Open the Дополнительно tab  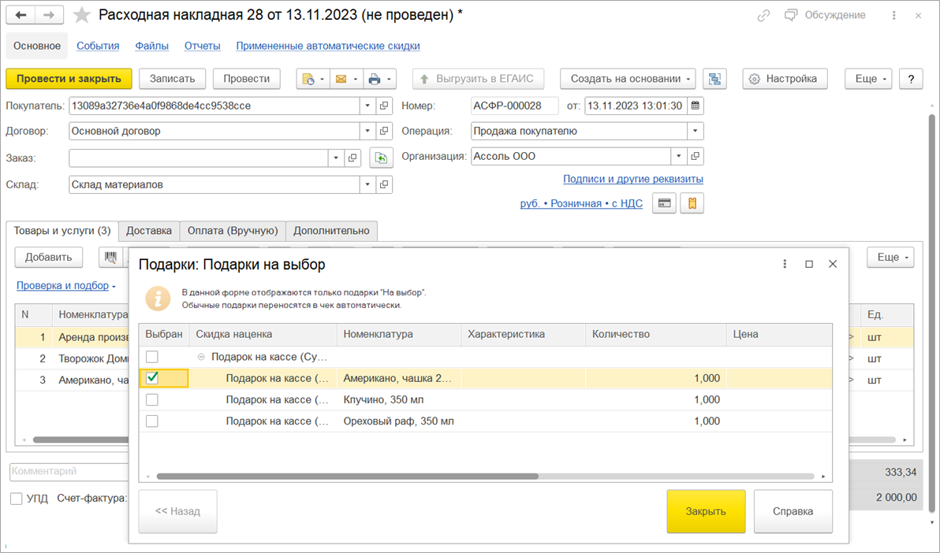tap(331, 231)
